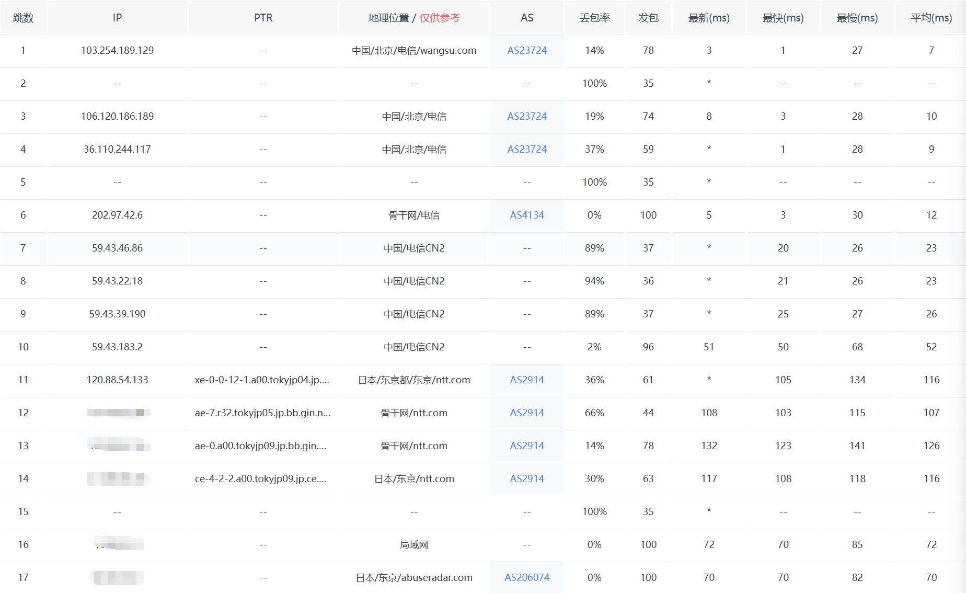Viewport: 966px width, 593px height.
Task: Select location 日本/东京都/东京/ntt.com
Action: tap(414, 380)
